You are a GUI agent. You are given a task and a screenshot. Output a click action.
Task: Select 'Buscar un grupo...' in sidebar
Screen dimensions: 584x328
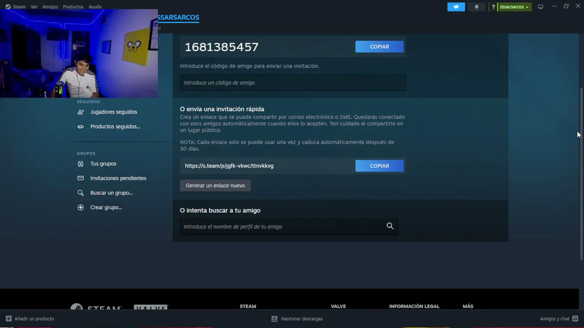coord(111,193)
